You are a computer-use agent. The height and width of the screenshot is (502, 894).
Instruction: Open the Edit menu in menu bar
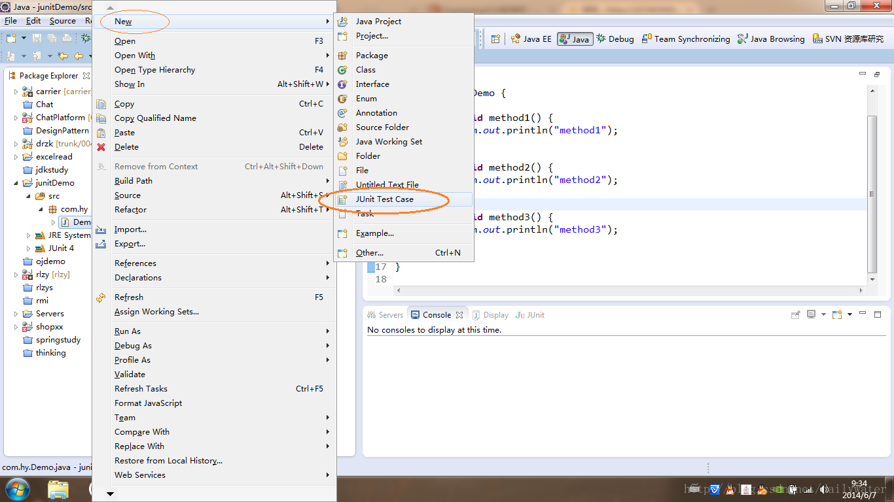coord(33,21)
